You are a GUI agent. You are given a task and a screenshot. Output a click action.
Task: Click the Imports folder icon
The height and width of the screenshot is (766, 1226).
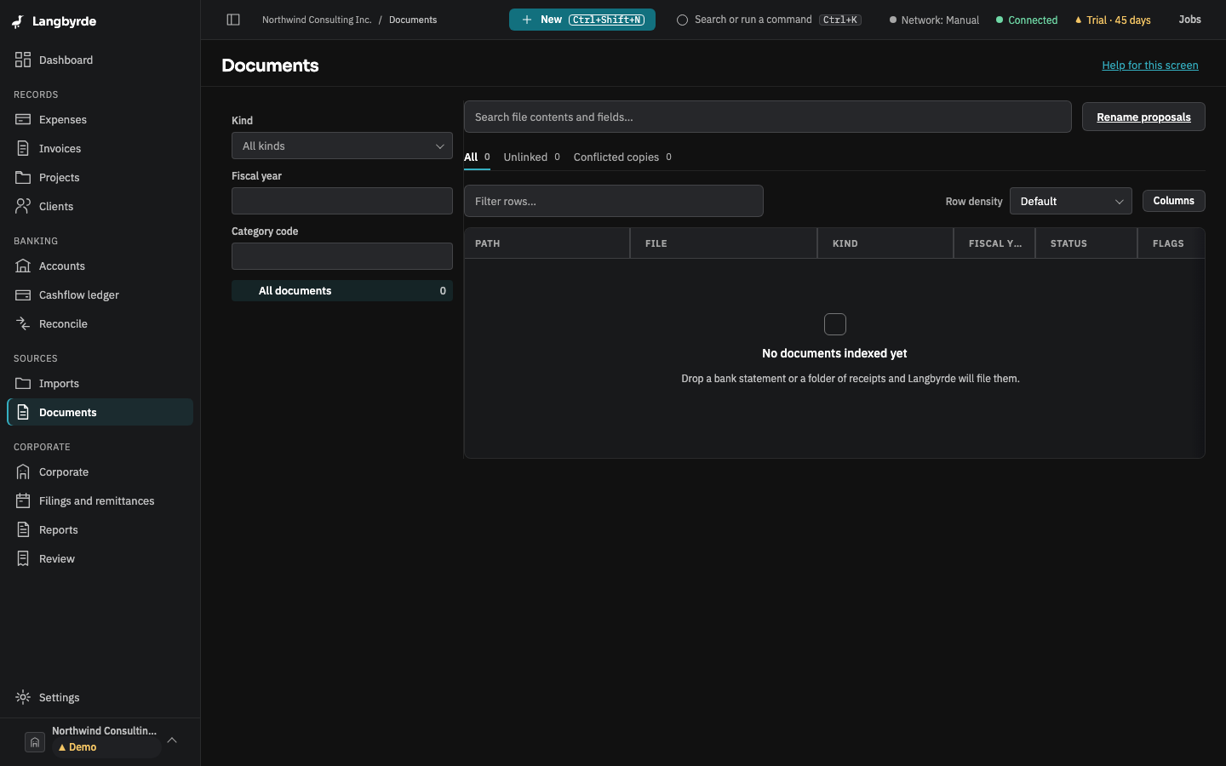coord(23,383)
